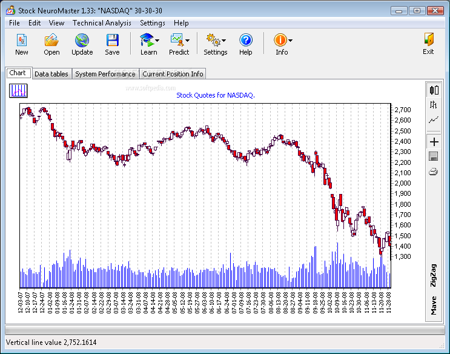
Task: Expand the Predict dropdown arrow
Action: tap(187, 41)
